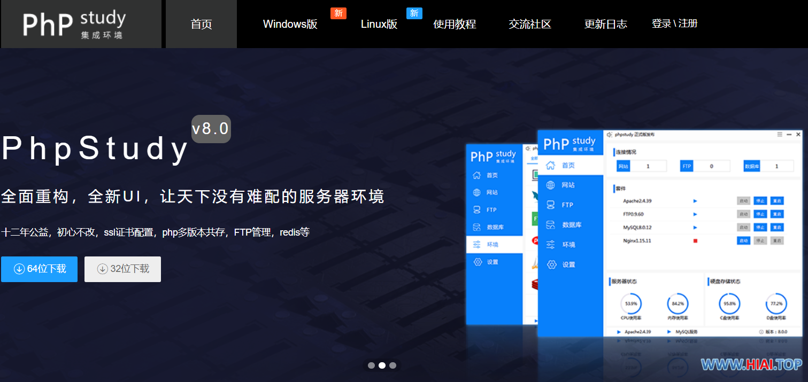Click the blue 重启 button in MySQL8.0.12 row
Screen dimensions: 808x382
pyautogui.click(x=777, y=228)
